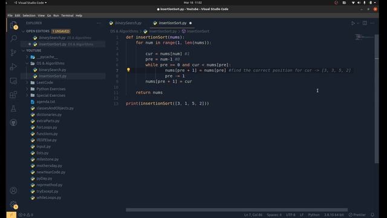Open Run and Debug view

(x=13, y=67)
